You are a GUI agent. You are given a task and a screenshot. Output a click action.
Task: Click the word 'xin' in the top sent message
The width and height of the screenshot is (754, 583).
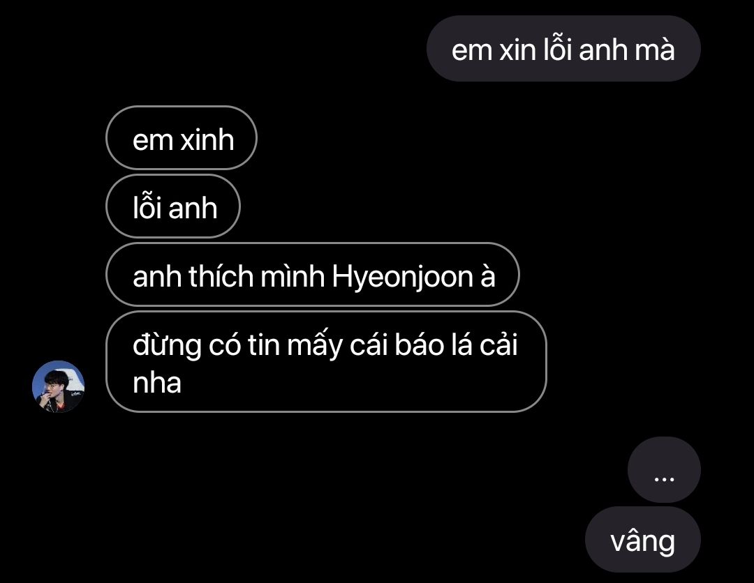[x=517, y=50]
